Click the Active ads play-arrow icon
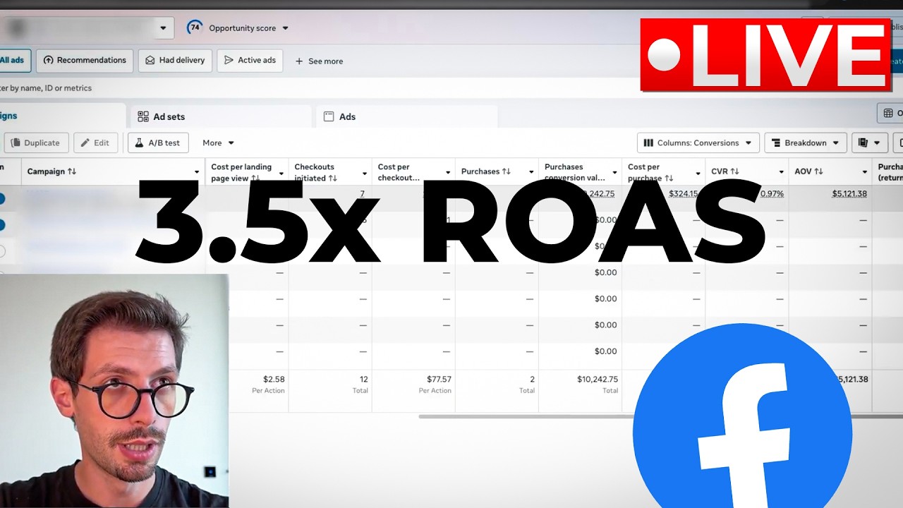 click(229, 61)
